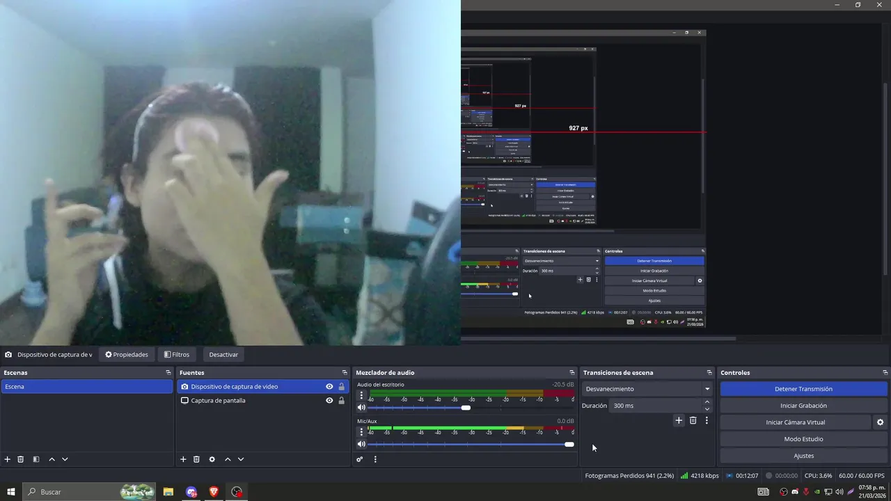
Task: Click CPU: 3.6% status entry
Action: (x=818, y=476)
